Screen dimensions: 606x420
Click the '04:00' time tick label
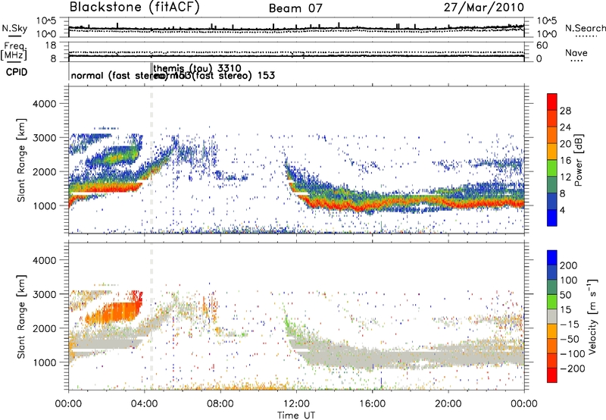pyautogui.click(x=144, y=404)
